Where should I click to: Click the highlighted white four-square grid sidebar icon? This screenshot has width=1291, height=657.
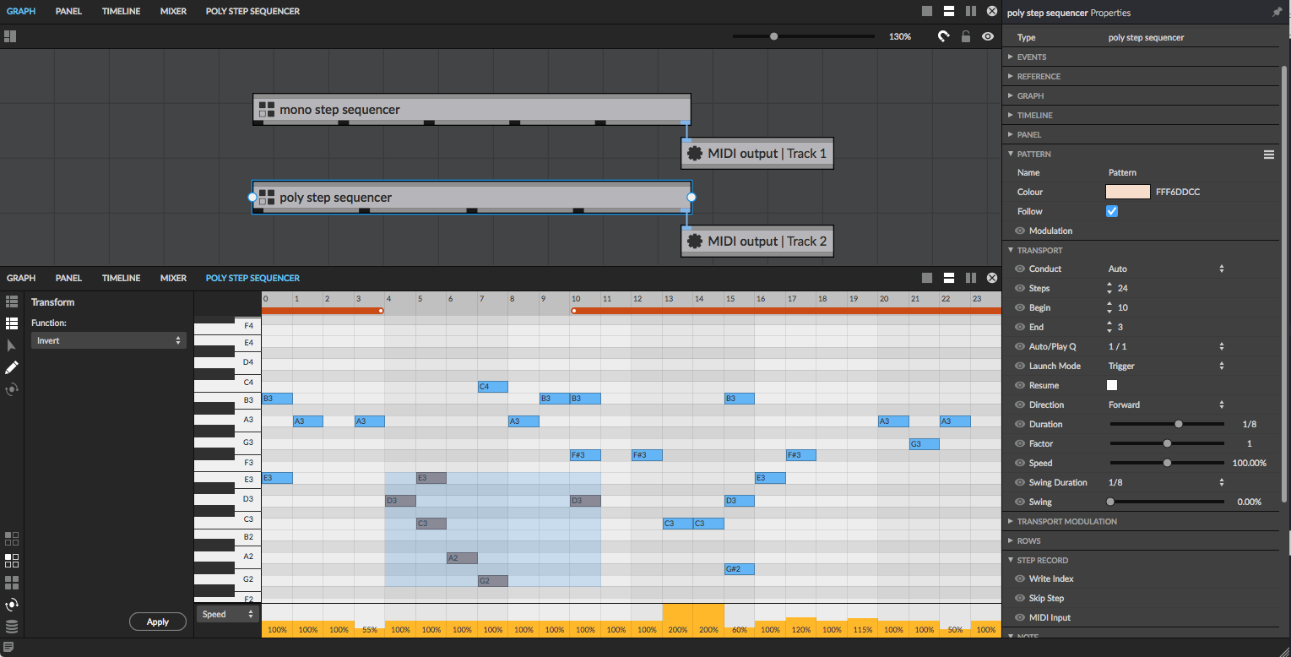[x=12, y=561]
